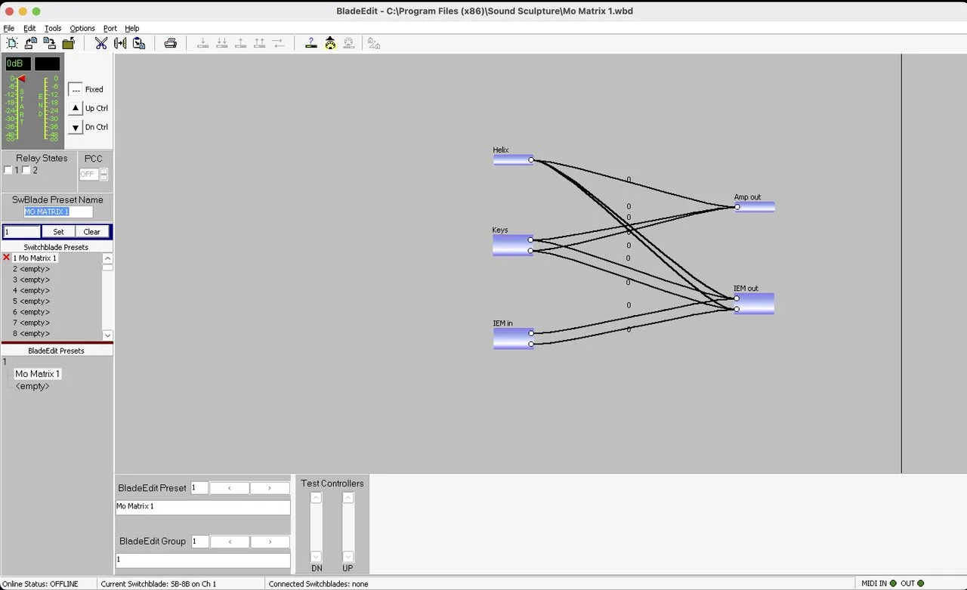Enable Relay State 1 checkbox
The width and height of the screenshot is (967, 590).
pos(8,170)
